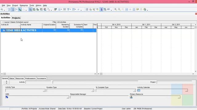
Task: Click the Schedule clock icon
Action: (90, 9)
